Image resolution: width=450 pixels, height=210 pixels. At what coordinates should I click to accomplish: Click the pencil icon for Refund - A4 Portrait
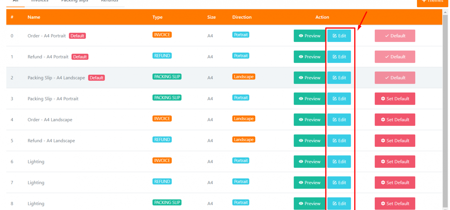pos(335,57)
